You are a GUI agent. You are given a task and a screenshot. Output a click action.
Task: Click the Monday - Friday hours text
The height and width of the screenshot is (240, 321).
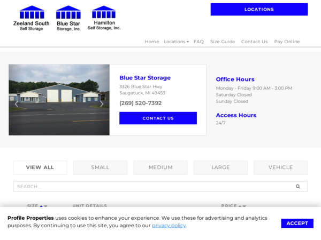pos(254,88)
